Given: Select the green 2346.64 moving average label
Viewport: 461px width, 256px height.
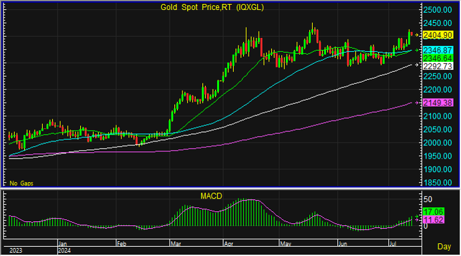Looking at the screenshot, I should (x=438, y=58).
